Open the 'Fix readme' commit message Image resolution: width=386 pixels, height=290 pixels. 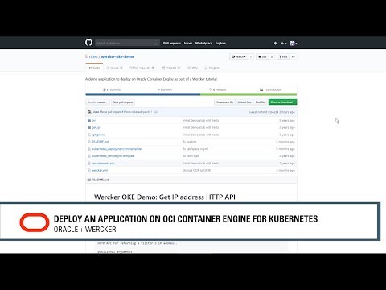tap(190, 142)
